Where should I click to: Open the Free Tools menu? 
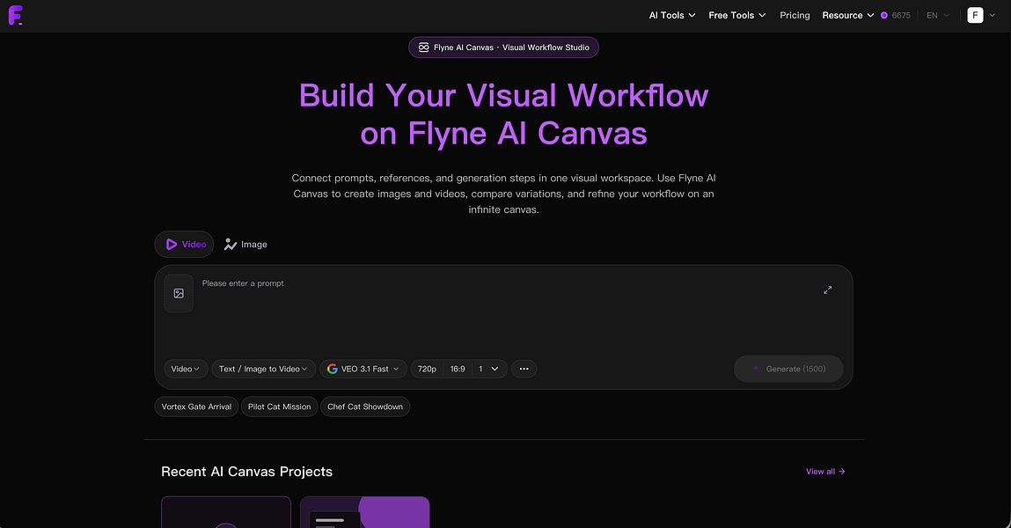pos(737,16)
